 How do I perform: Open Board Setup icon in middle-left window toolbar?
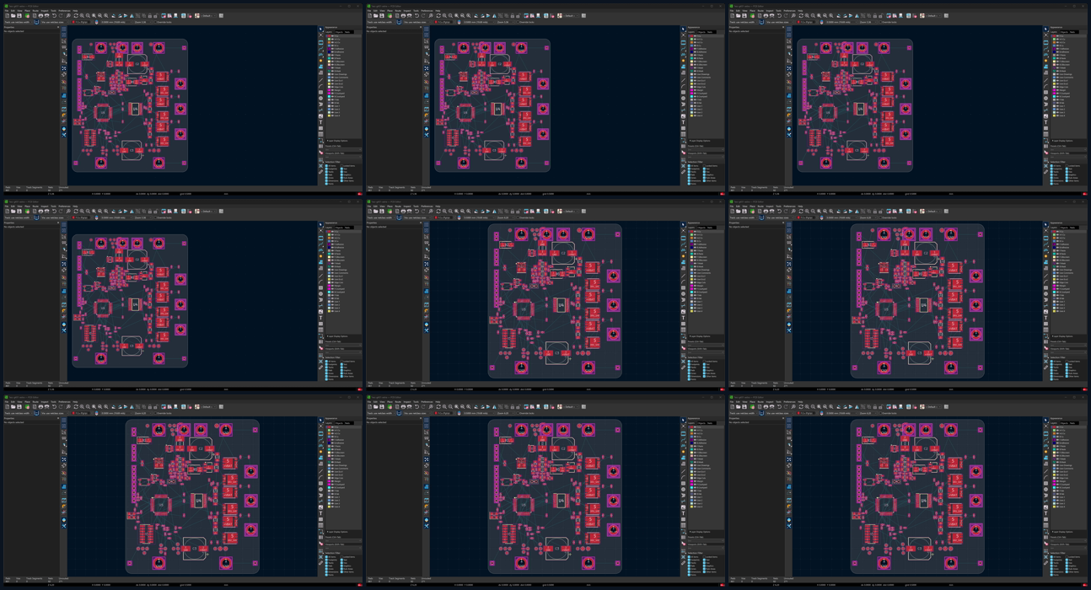(27, 211)
